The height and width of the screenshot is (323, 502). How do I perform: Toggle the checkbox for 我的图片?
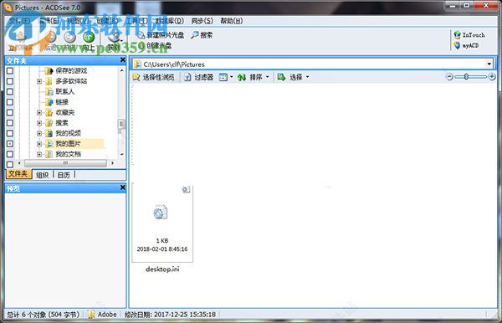pyautogui.click(x=10, y=144)
